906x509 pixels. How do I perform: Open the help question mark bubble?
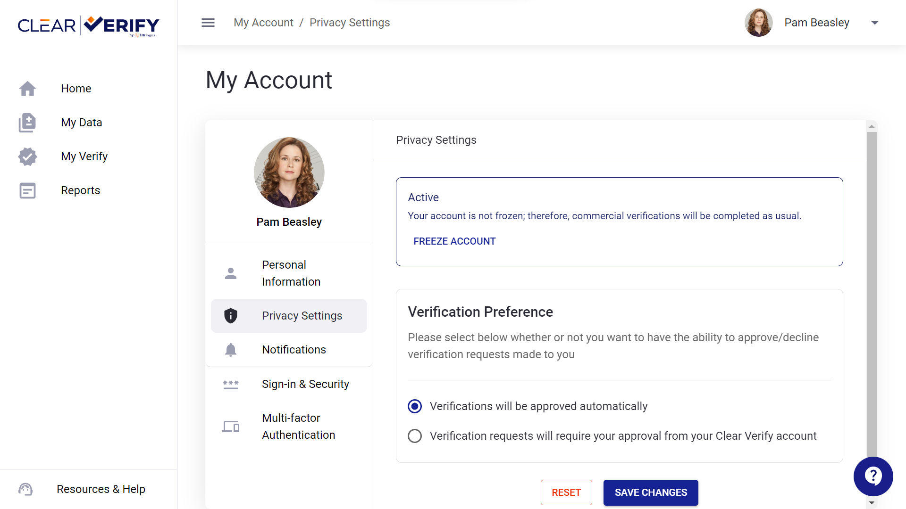tap(873, 476)
